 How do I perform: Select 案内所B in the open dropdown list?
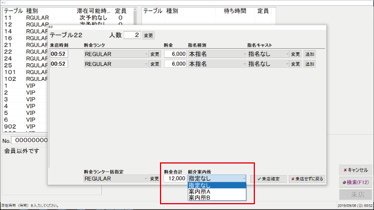click(217, 197)
